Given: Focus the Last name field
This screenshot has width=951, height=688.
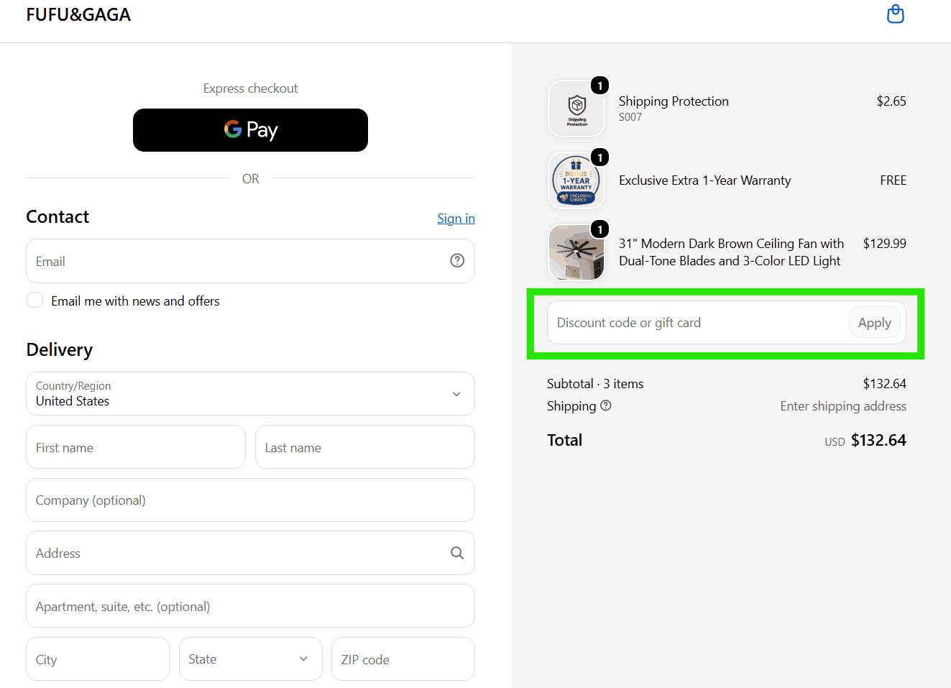Looking at the screenshot, I should [365, 446].
